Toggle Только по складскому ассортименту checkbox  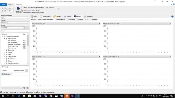click(x=22, y=7)
